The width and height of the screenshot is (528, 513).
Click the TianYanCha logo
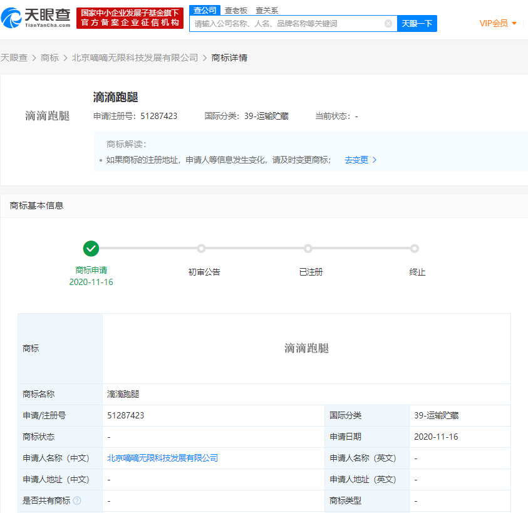click(36, 18)
